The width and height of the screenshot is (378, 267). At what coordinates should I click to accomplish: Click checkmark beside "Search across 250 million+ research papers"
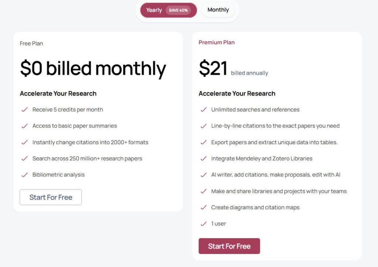coord(25,158)
